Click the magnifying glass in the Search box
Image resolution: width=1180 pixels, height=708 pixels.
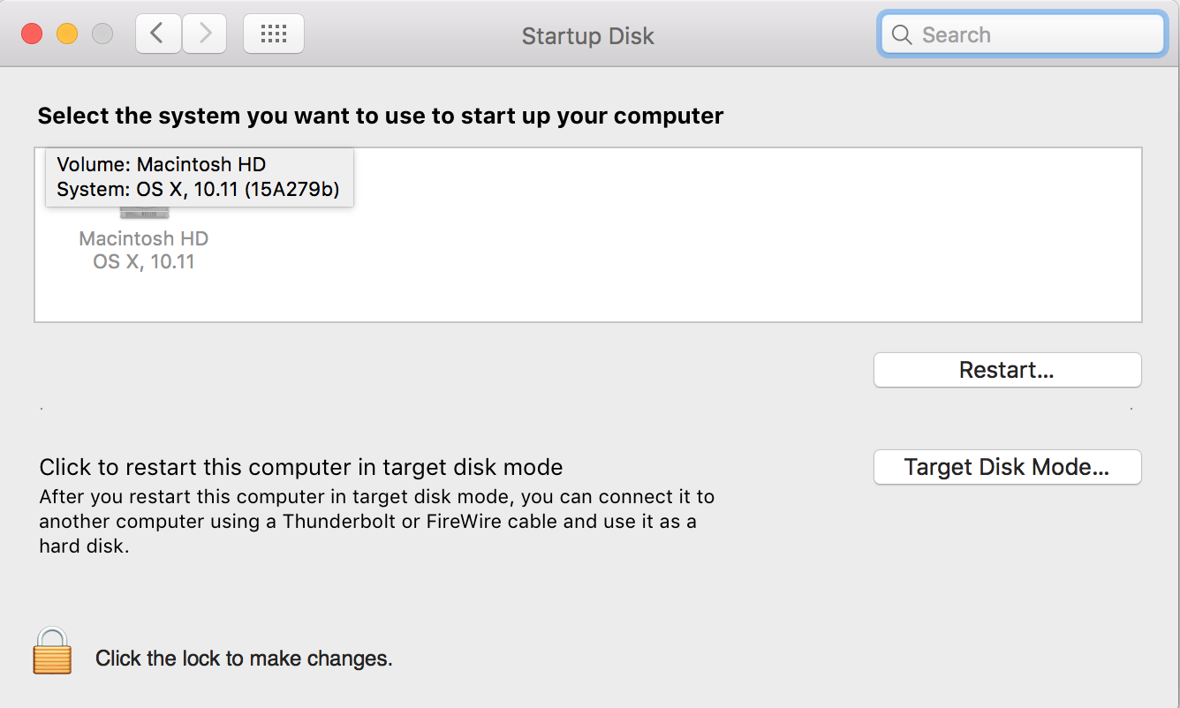tap(902, 35)
